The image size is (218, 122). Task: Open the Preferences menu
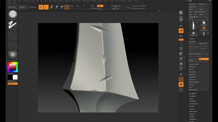[86, 1]
